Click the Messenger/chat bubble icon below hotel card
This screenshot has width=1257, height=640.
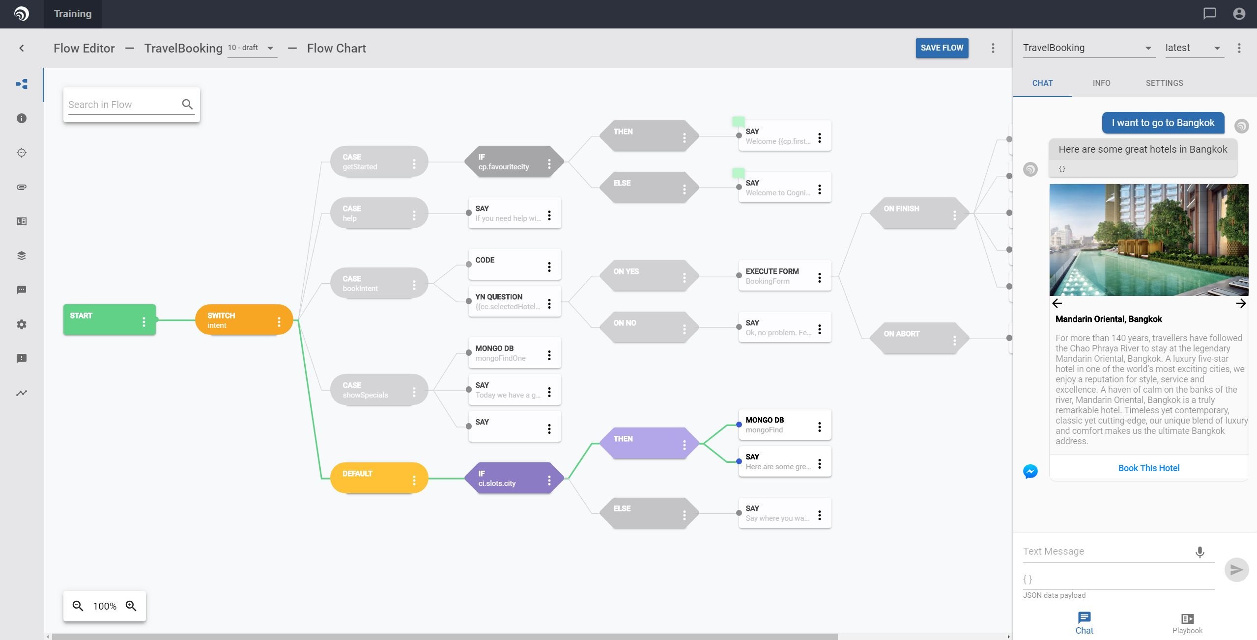pyautogui.click(x=1030, y=471)
